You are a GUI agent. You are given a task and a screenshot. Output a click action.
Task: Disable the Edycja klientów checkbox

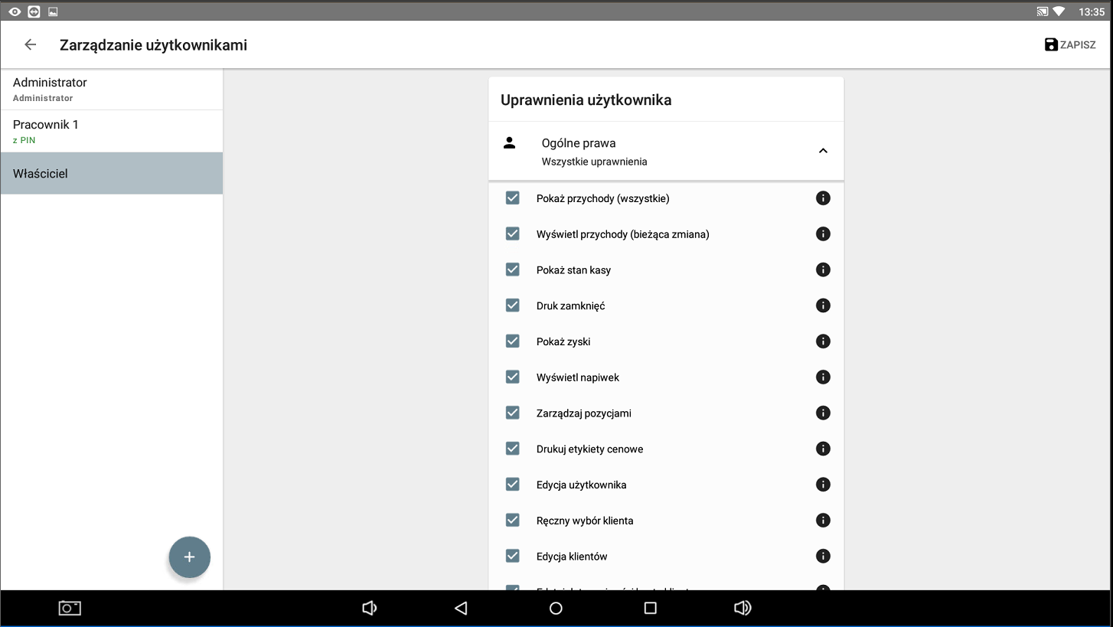click(513, 557)
